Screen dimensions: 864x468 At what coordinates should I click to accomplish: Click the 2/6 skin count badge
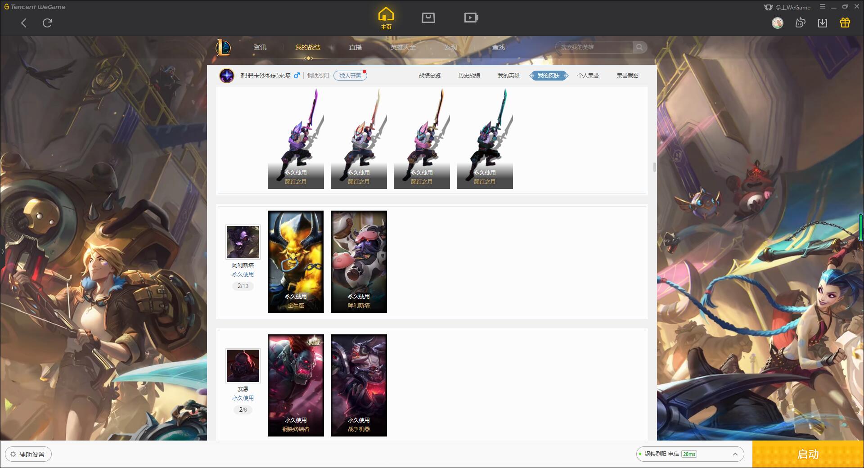(243, 409)
